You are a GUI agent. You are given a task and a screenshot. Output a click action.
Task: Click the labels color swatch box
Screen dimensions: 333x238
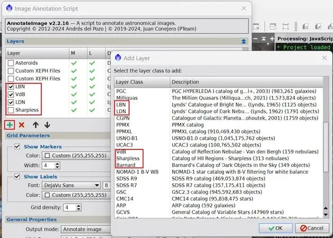coord(47,195)
